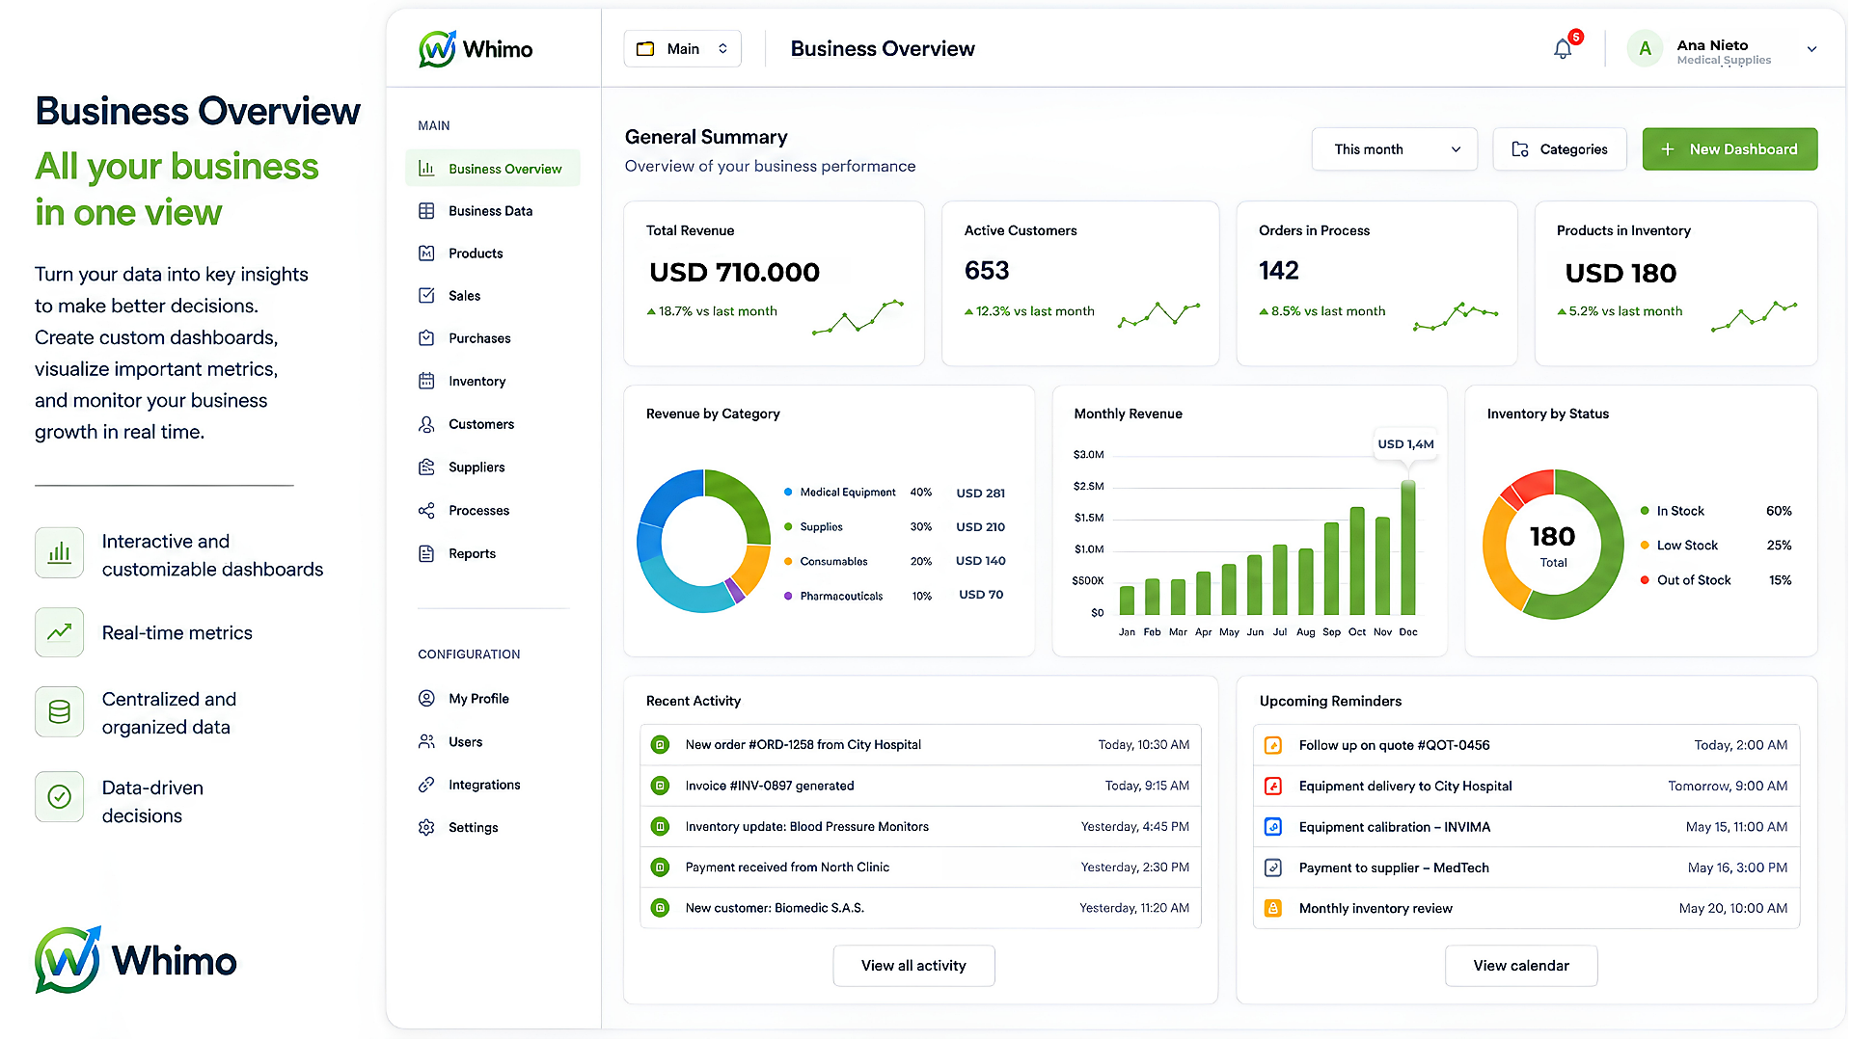The width and height of the screenshot is (1852, 1041).
Task: Click the Processes share-node icon
Action: pos(426,511)
